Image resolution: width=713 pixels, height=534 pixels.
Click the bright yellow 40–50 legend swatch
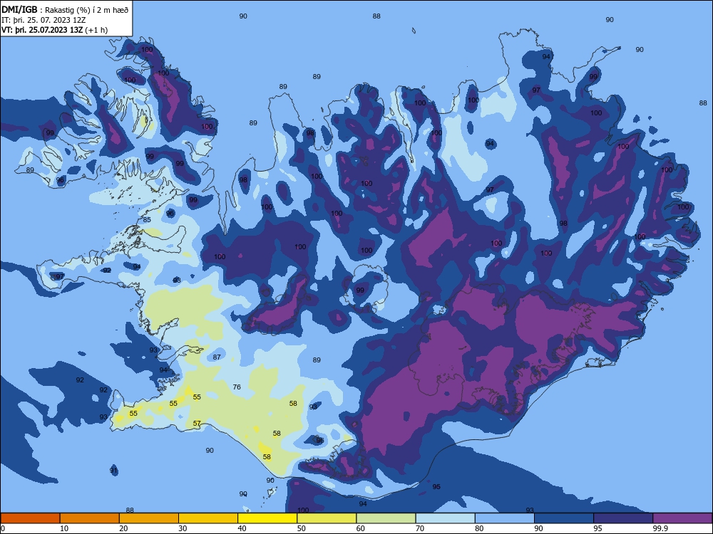[x=267, y=518]
